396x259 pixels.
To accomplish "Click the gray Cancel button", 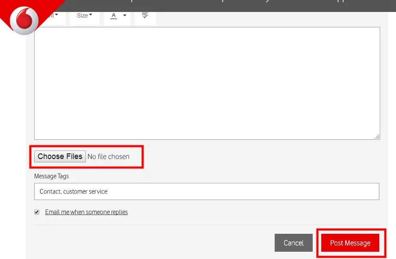I will click(293, 243).
